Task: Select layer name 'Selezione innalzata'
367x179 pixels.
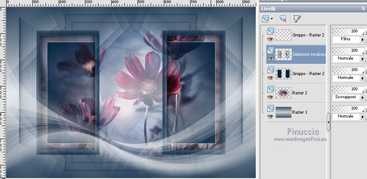Action: [309, 54]
